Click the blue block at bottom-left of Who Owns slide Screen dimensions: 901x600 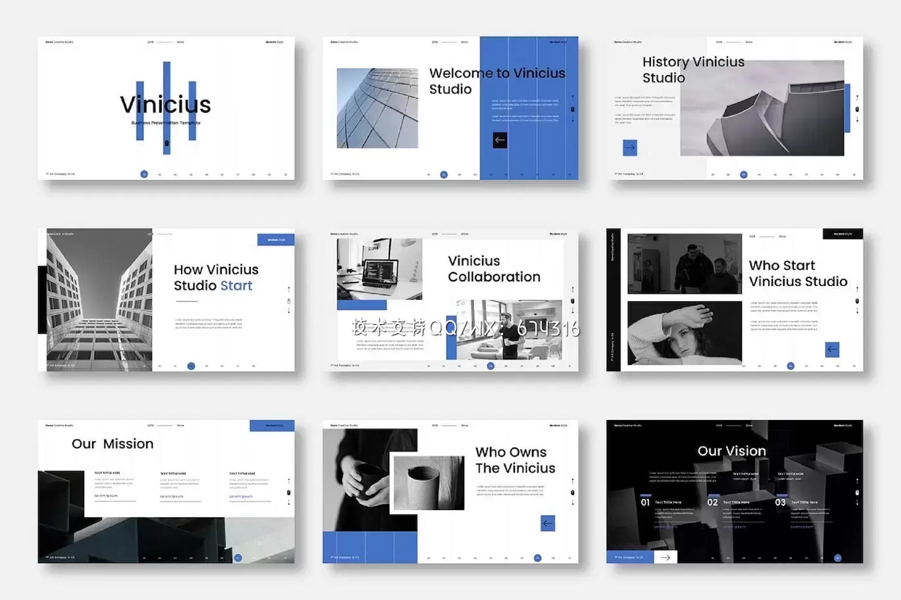click(370, 547)
